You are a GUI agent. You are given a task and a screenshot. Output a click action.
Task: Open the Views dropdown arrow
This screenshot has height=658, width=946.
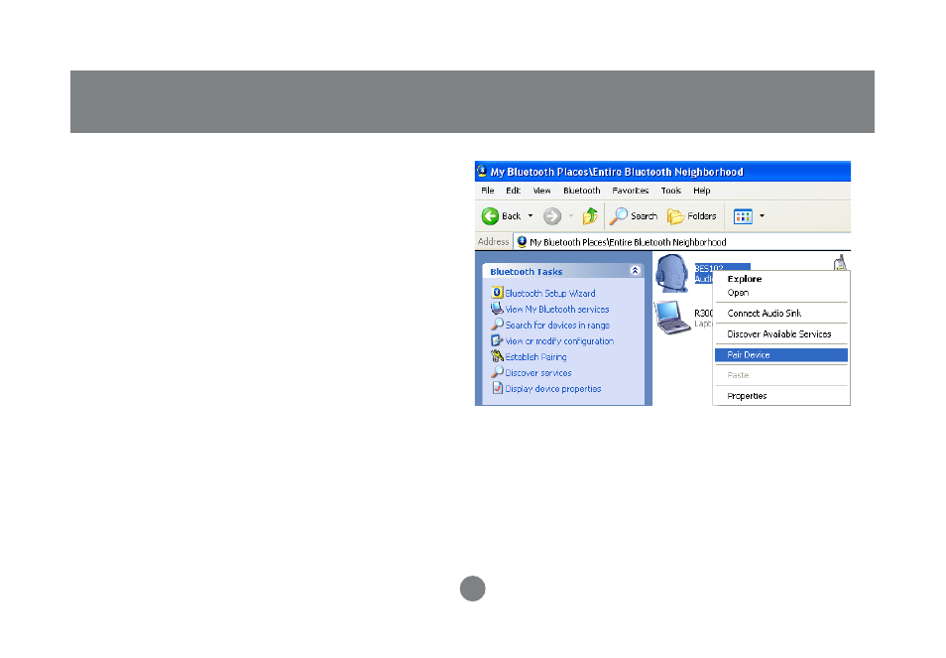762,216
